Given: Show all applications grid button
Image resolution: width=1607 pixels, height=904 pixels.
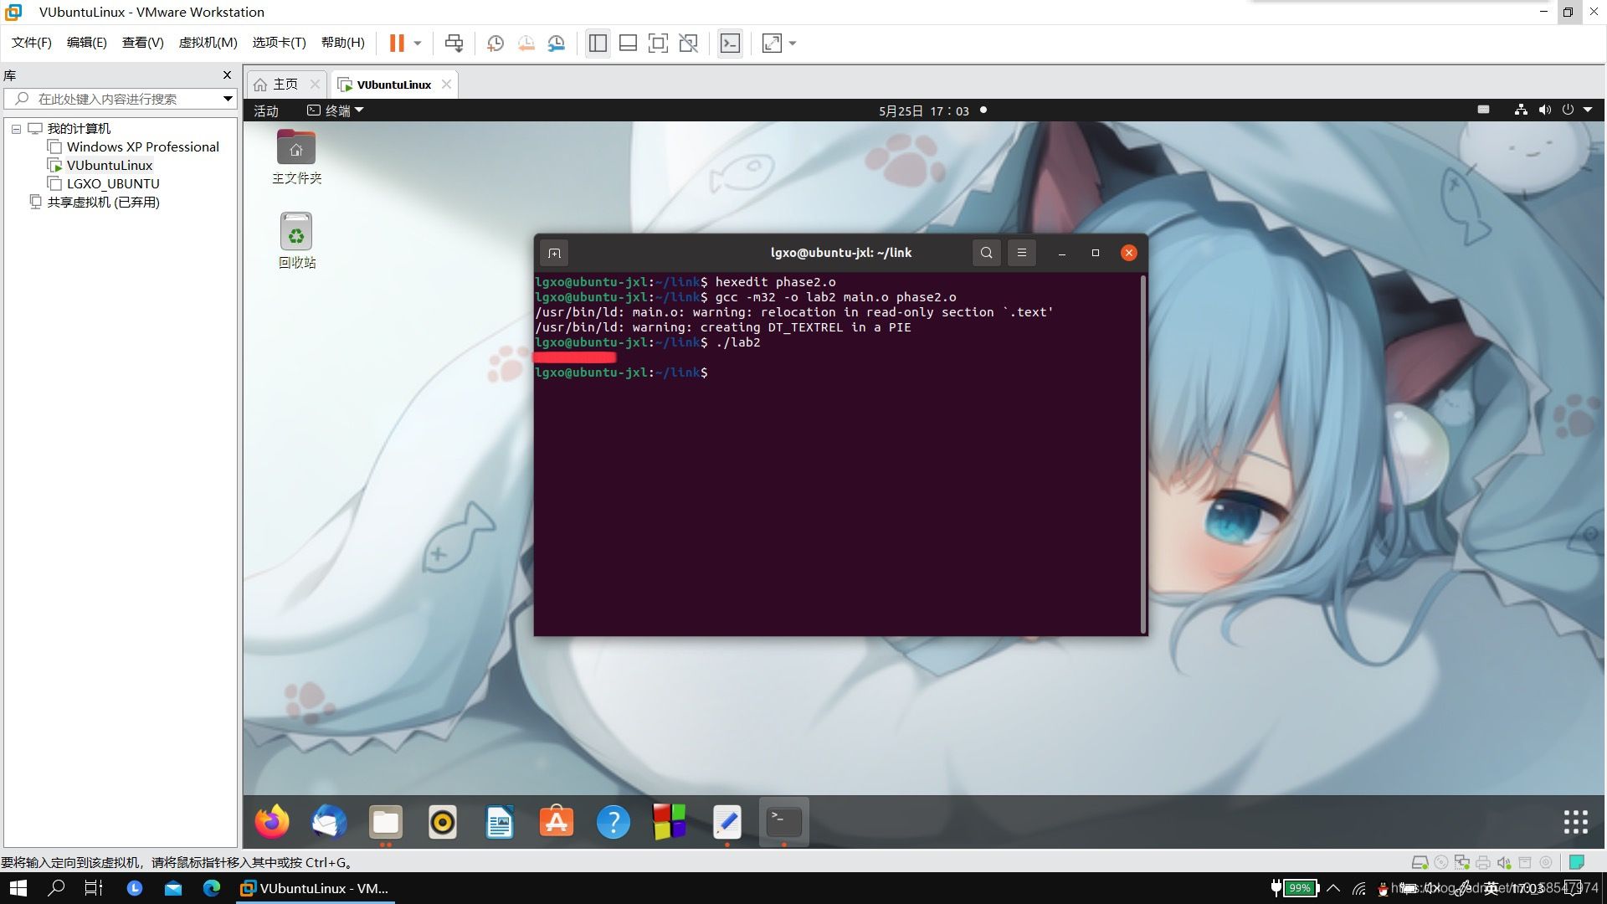Looking at the screenshot, I should pos(1575,822).
